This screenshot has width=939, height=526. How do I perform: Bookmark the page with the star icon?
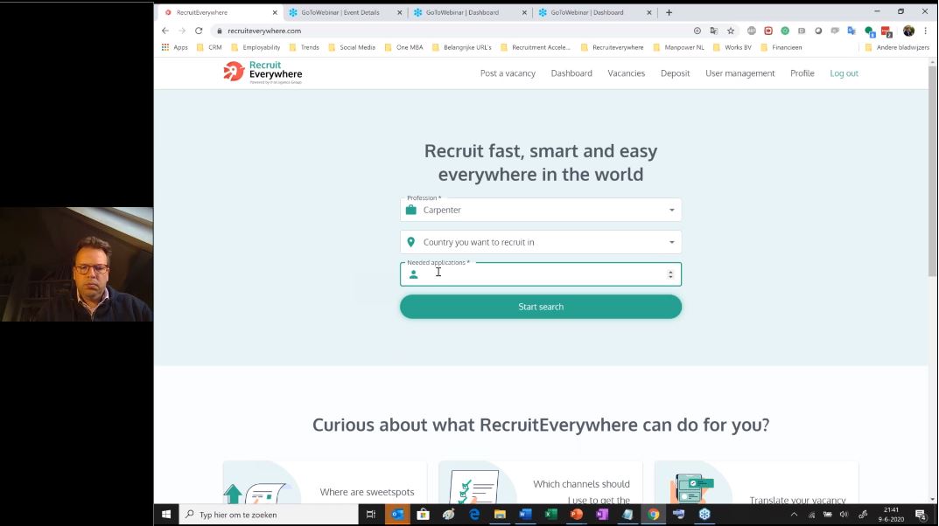pyautogui.click(x=730, y=30)
